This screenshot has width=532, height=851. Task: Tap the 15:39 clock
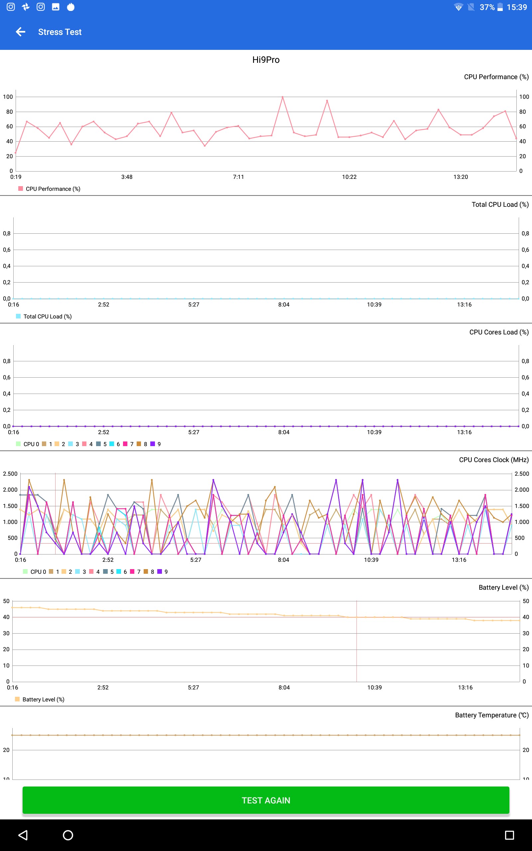[x=516, y=7]
